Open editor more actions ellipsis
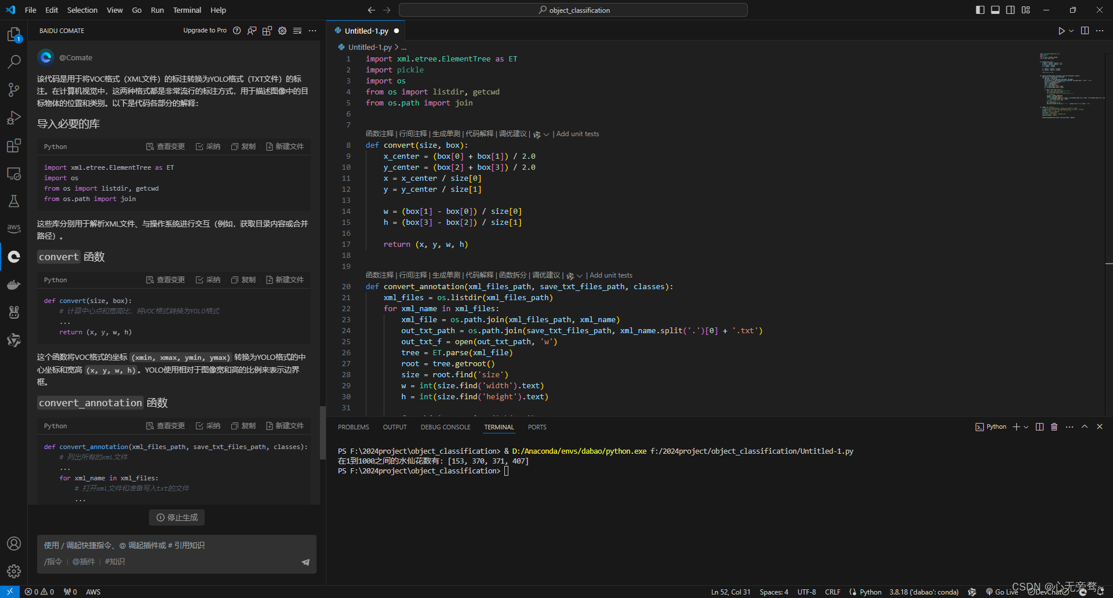This screenshot has height=598, width=1113. tap(1100, 31)
